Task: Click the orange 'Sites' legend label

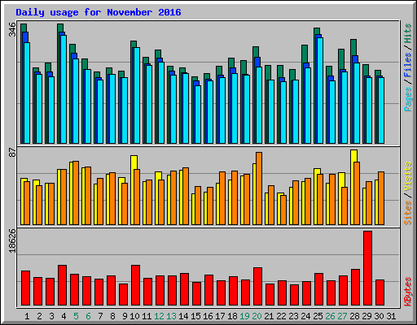Action: [x=408, y=213]
